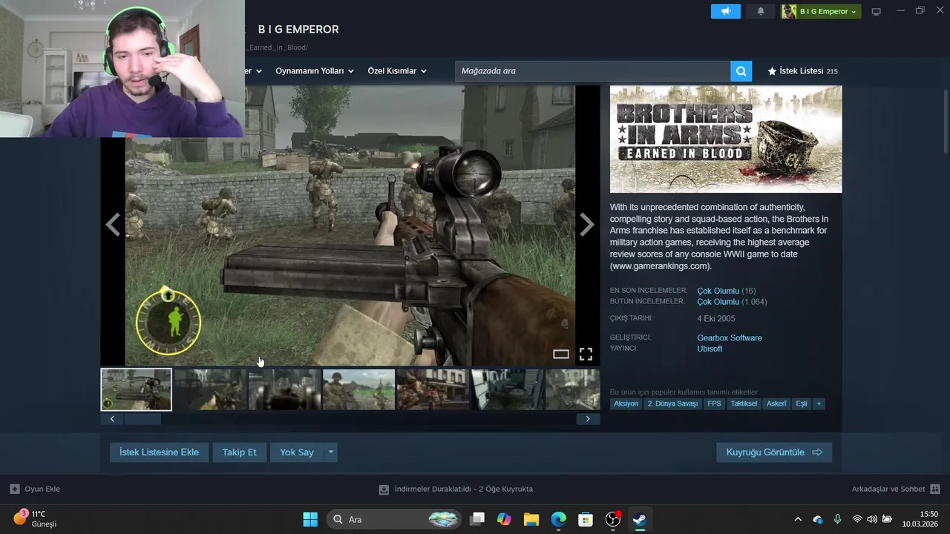Click Takip Et button

[x=239, y=452]
